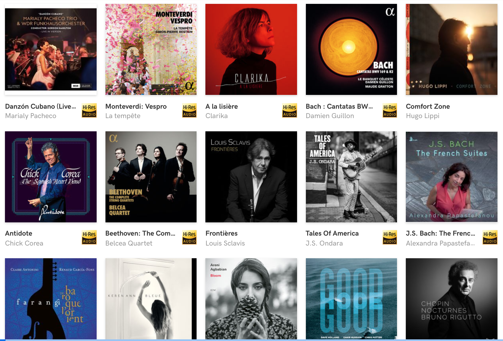503x341 pixels.
Task: Click artist name Belcea Quartet
Action: (129, 243)
